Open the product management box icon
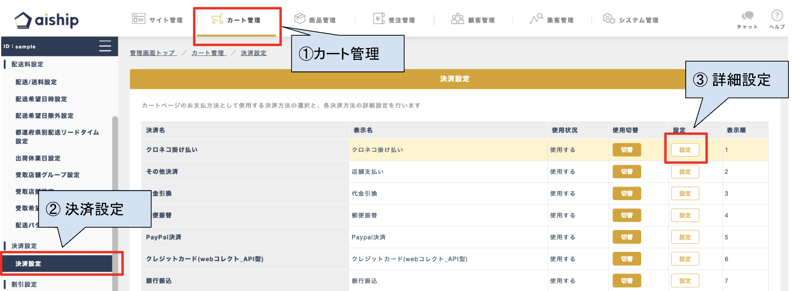794x291 pixels. (x=299, y=19)
